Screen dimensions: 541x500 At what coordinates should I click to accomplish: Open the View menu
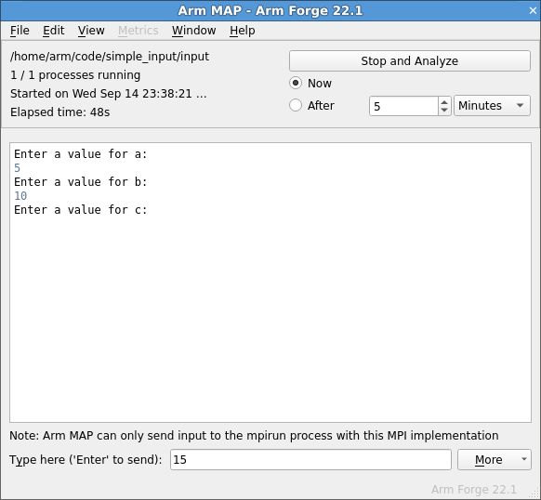click(x=91, y=31)
